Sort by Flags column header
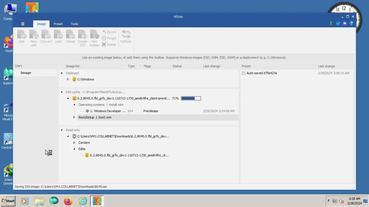Viewport: 369px width, 207px height. (x=157, y=66)
